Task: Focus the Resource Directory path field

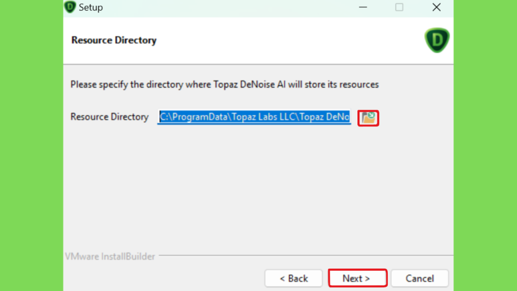Action: pos(254,117)
